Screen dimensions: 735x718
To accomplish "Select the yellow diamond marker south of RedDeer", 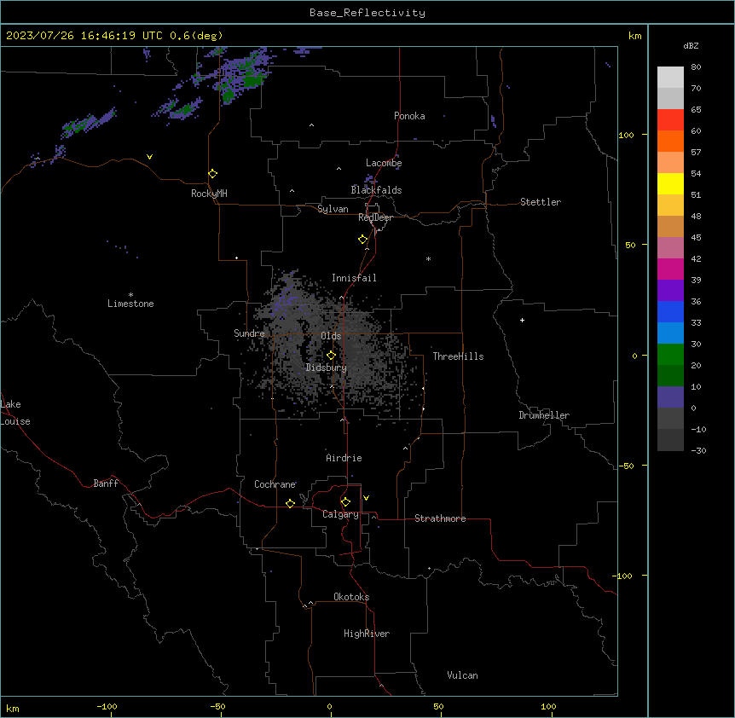I will tap(362, 240).
